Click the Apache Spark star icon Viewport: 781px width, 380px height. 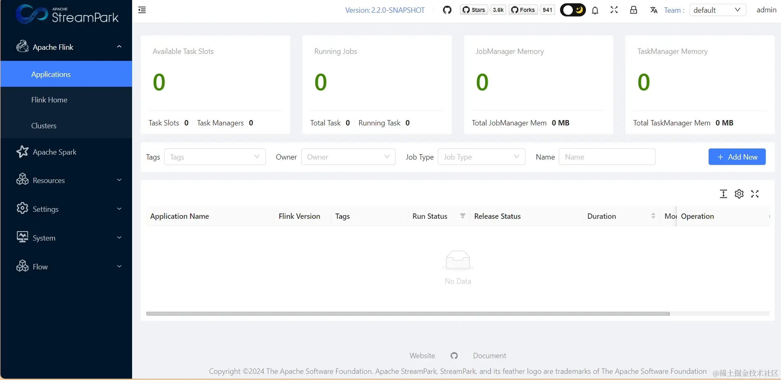[x=22, y=152]
